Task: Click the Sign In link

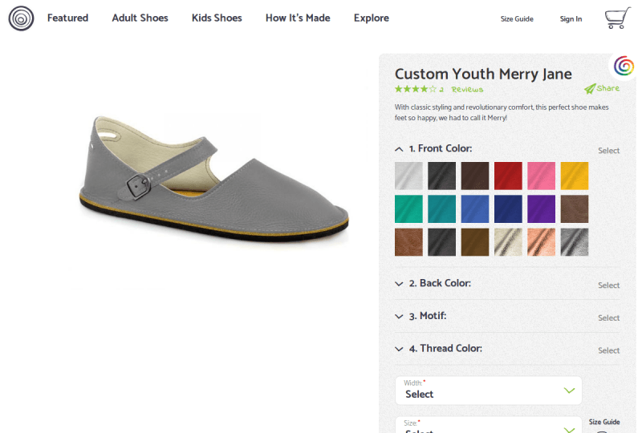Action: point(571,18)
